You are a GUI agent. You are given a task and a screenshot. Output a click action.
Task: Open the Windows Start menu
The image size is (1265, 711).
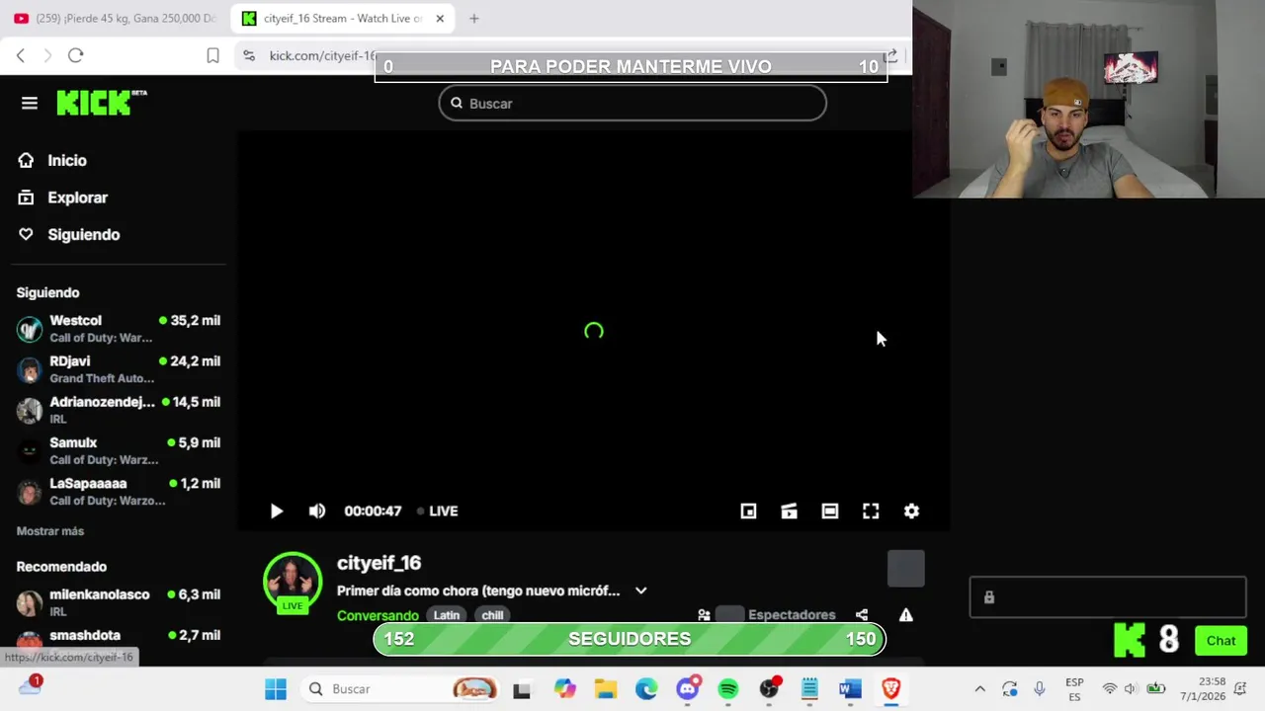[x=276, y=689]
